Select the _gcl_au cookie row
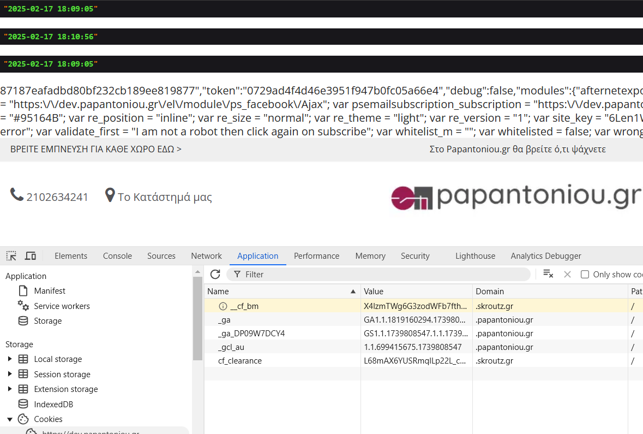This screenshot has height=434, width=643. click(424, 347)
